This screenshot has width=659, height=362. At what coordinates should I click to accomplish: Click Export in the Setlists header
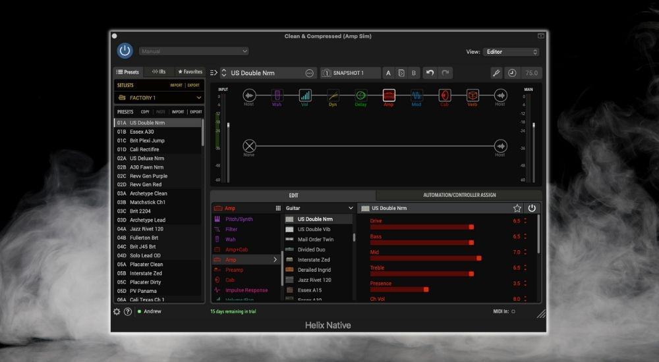pyautogui.click(x=193, y=86)
